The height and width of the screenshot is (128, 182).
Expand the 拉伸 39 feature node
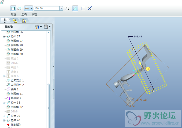pos(4,116)
